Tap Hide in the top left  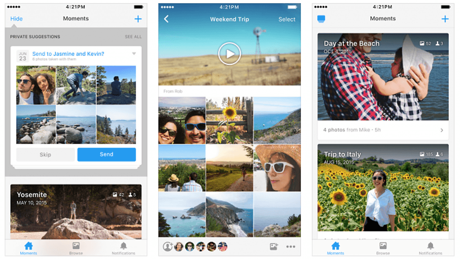(17, 19)
